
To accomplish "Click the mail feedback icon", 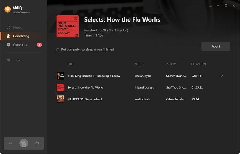I will (37, 143).
